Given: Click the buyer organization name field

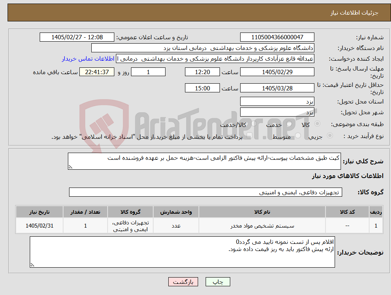Looking at the screenshot, I should [203, 48].
